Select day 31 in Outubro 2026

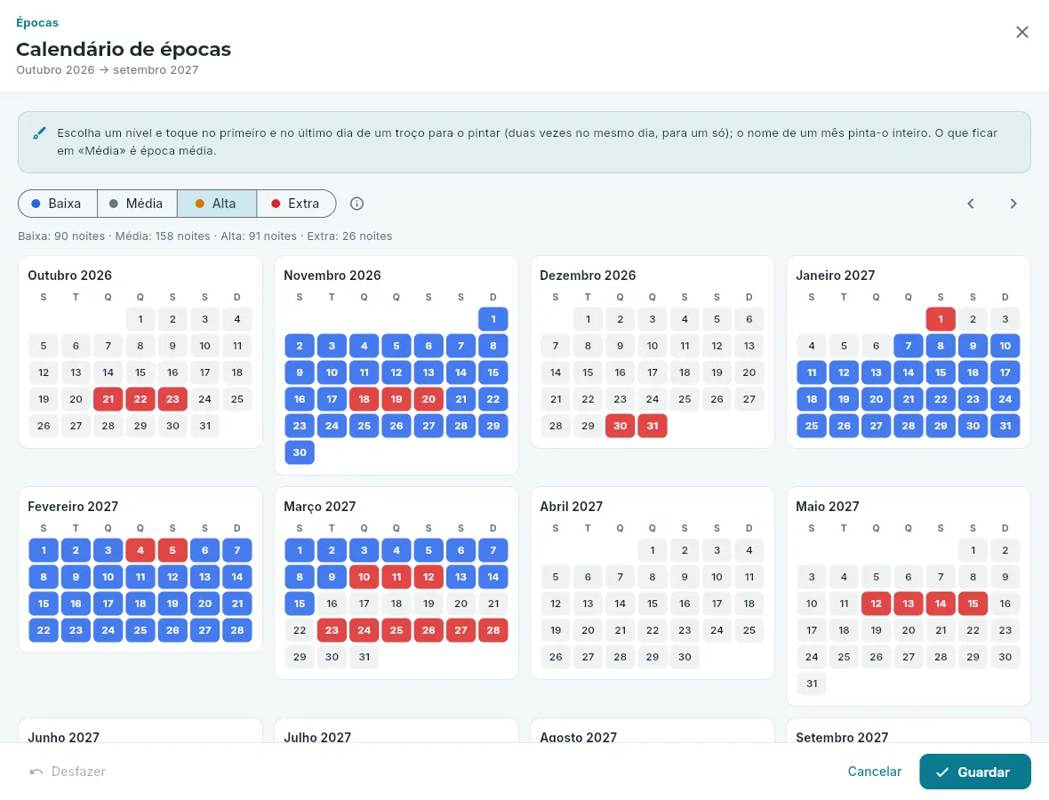204,426
